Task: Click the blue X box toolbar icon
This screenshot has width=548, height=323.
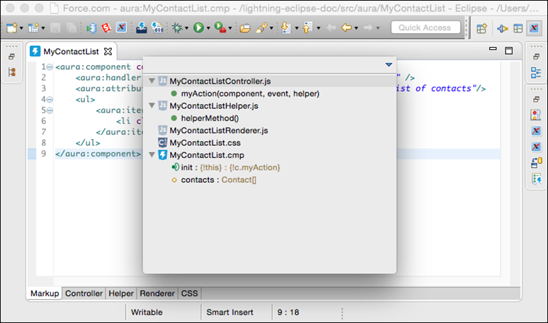Action: pos(121,27)
